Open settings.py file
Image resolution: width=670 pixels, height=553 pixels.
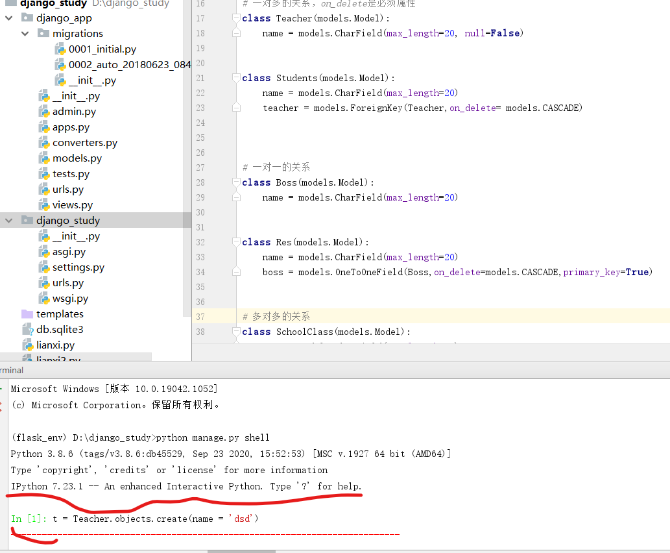pos(78,267)
